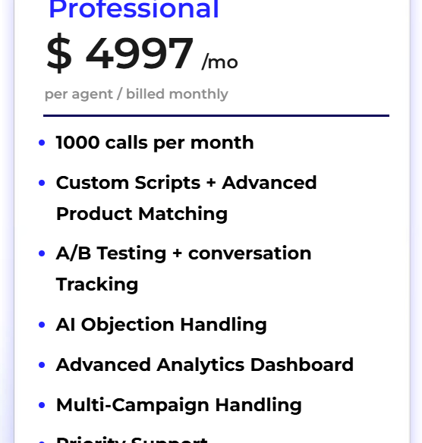Click the Professional plan title
The image size is (422, 443).
tap(134, 9)
